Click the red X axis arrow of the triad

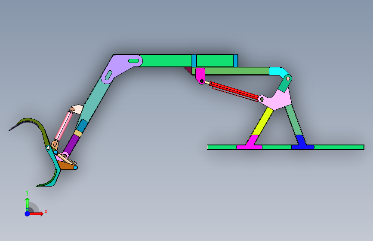coord(37,214)
